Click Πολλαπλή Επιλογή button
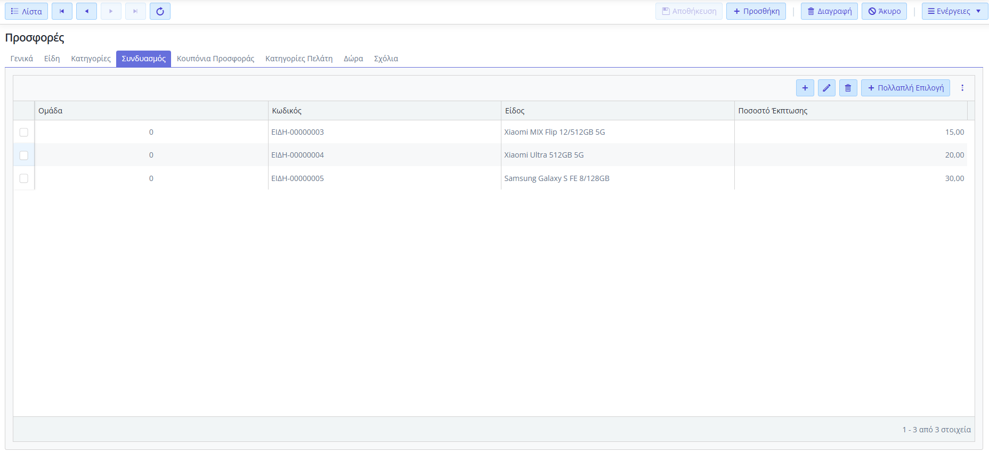This screenshot has width=989, height=452. [905, 88]
